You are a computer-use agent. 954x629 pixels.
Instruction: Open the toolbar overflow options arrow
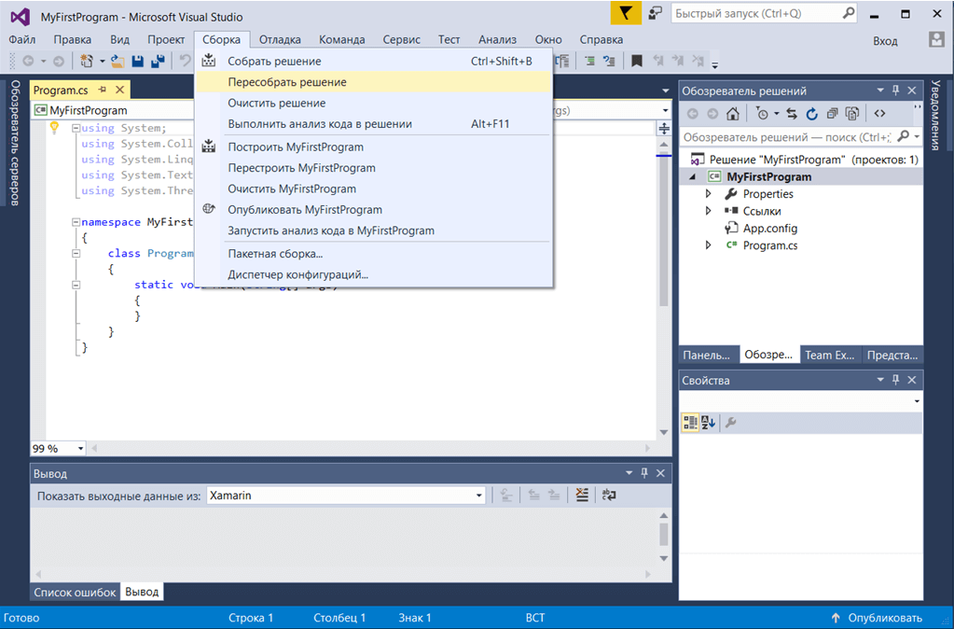pos(715,64)
